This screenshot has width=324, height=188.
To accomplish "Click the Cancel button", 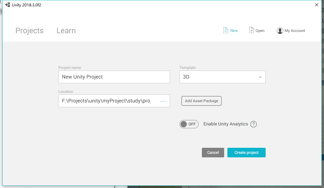I will (213, 153).
